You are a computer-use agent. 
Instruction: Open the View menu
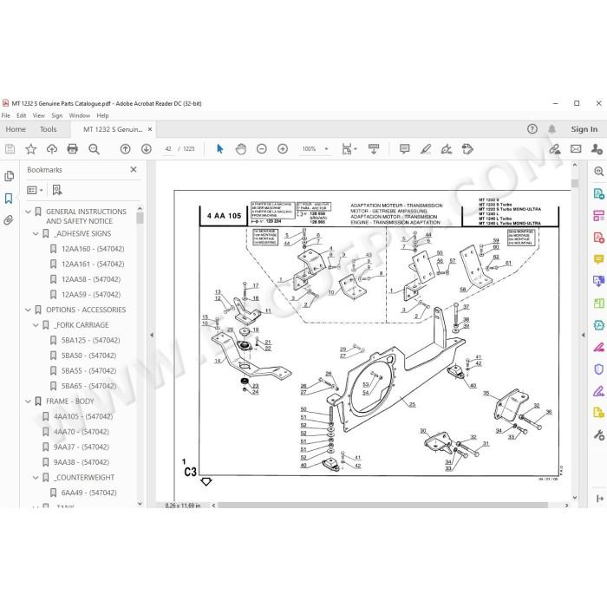coord(39,115)
